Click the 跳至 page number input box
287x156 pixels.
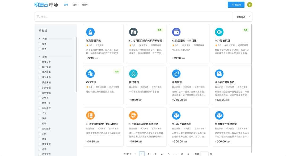point(204,154)
